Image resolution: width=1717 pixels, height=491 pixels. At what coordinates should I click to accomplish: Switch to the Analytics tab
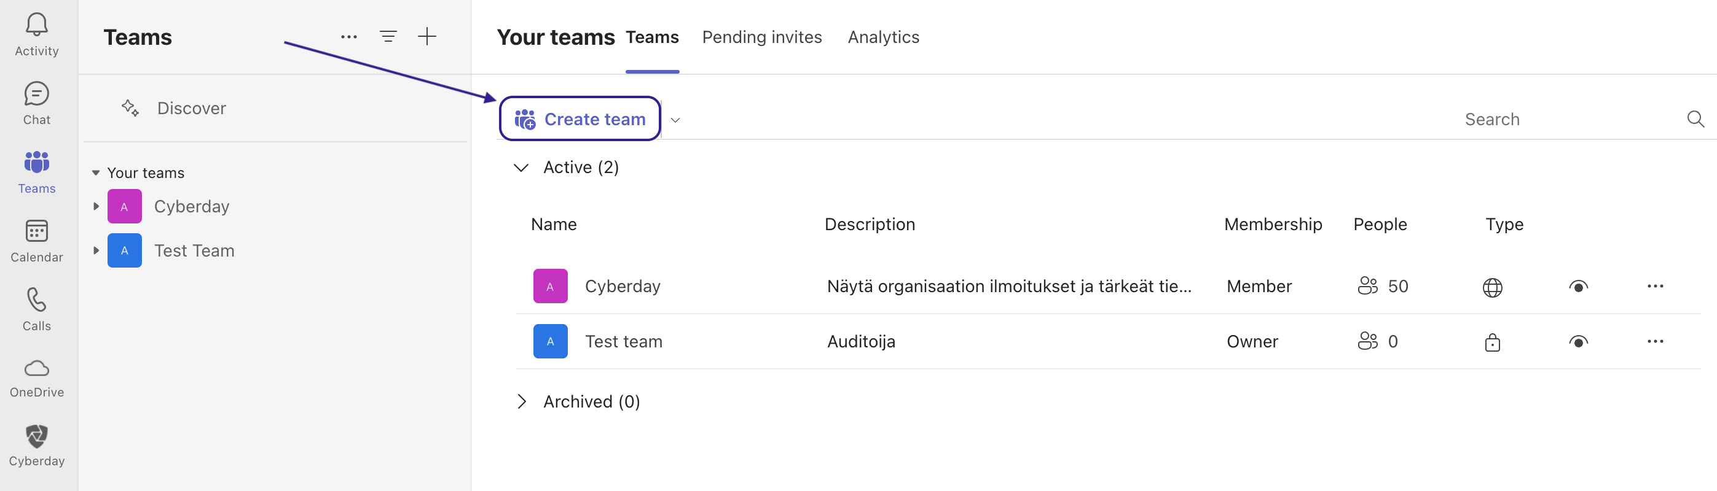883,37
